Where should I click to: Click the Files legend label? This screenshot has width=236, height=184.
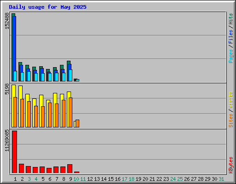coord(231,37)
